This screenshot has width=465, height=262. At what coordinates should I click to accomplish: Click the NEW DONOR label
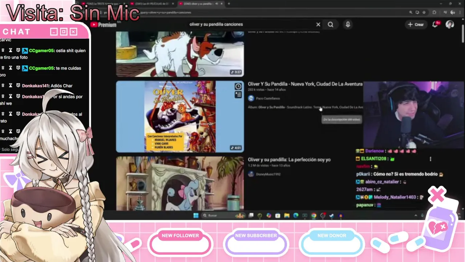[332, 235]
